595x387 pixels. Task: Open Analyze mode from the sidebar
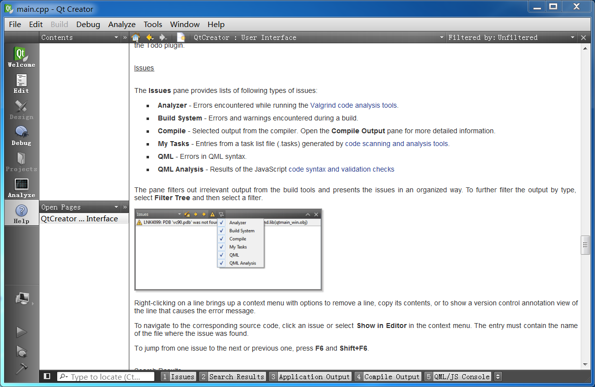click(x=21, y=187)
